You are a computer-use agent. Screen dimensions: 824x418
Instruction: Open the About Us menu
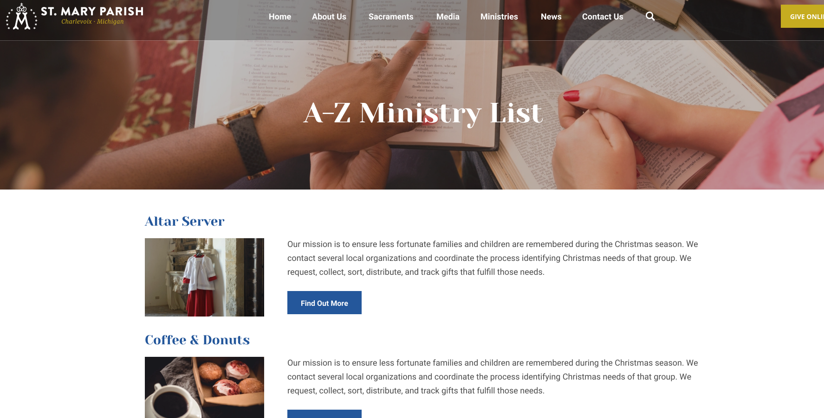pos(329,17)
